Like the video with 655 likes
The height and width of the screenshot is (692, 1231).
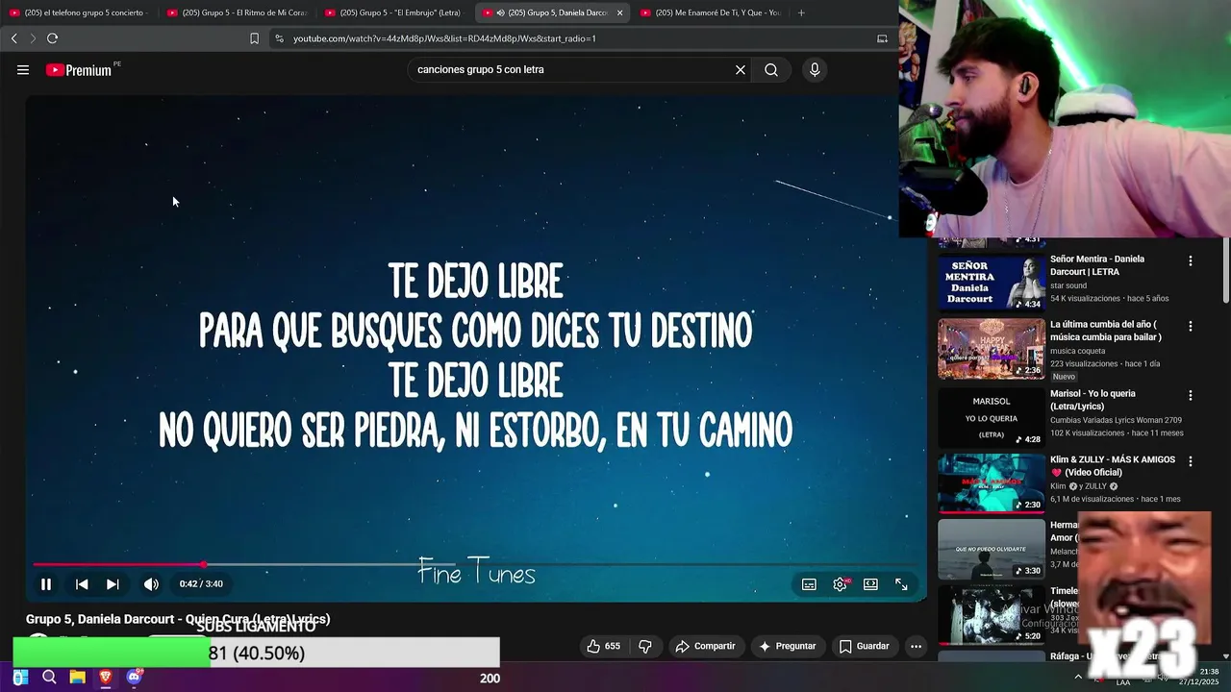click(x=603, y=646)
